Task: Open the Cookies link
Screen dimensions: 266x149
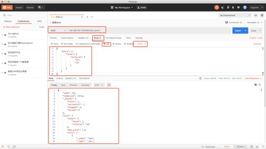Action: pyautogui.click(x=253, y=38)
